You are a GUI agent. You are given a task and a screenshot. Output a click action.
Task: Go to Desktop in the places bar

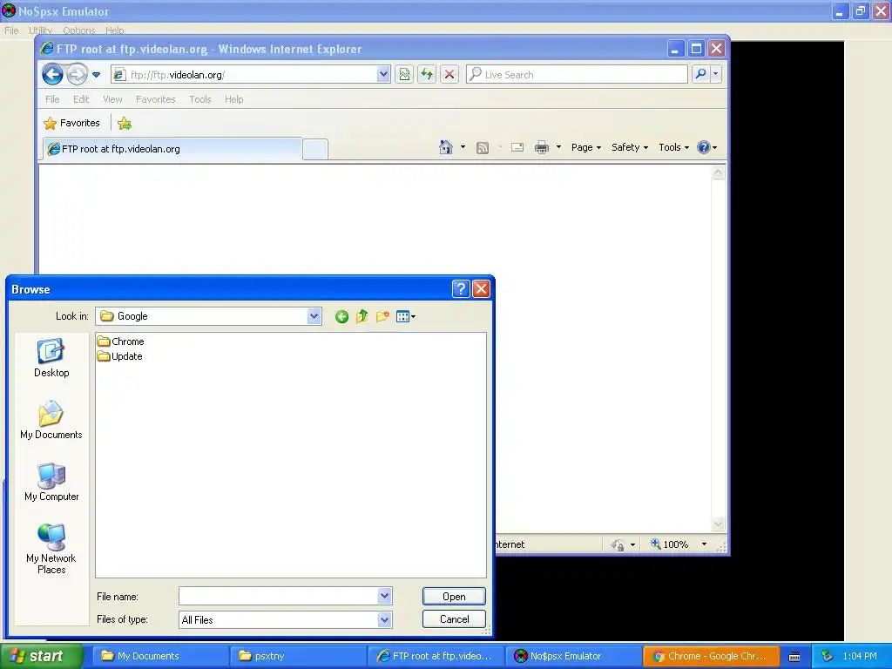51,358
